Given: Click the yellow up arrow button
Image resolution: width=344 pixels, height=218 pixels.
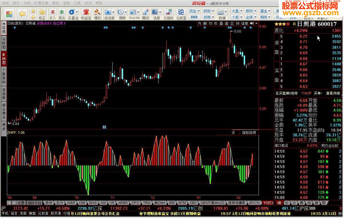Looking at the screenshot, I should click(x=33, y=11).
